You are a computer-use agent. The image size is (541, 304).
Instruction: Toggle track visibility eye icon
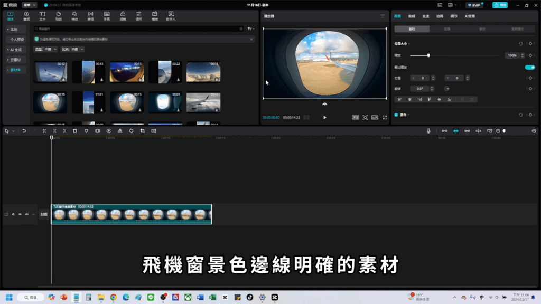(x=20, y=214)
